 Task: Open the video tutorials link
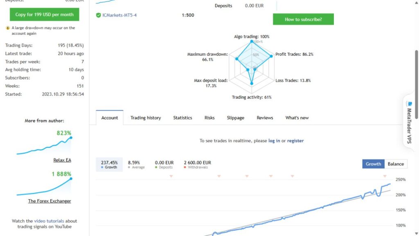click(x=49, y=221)
